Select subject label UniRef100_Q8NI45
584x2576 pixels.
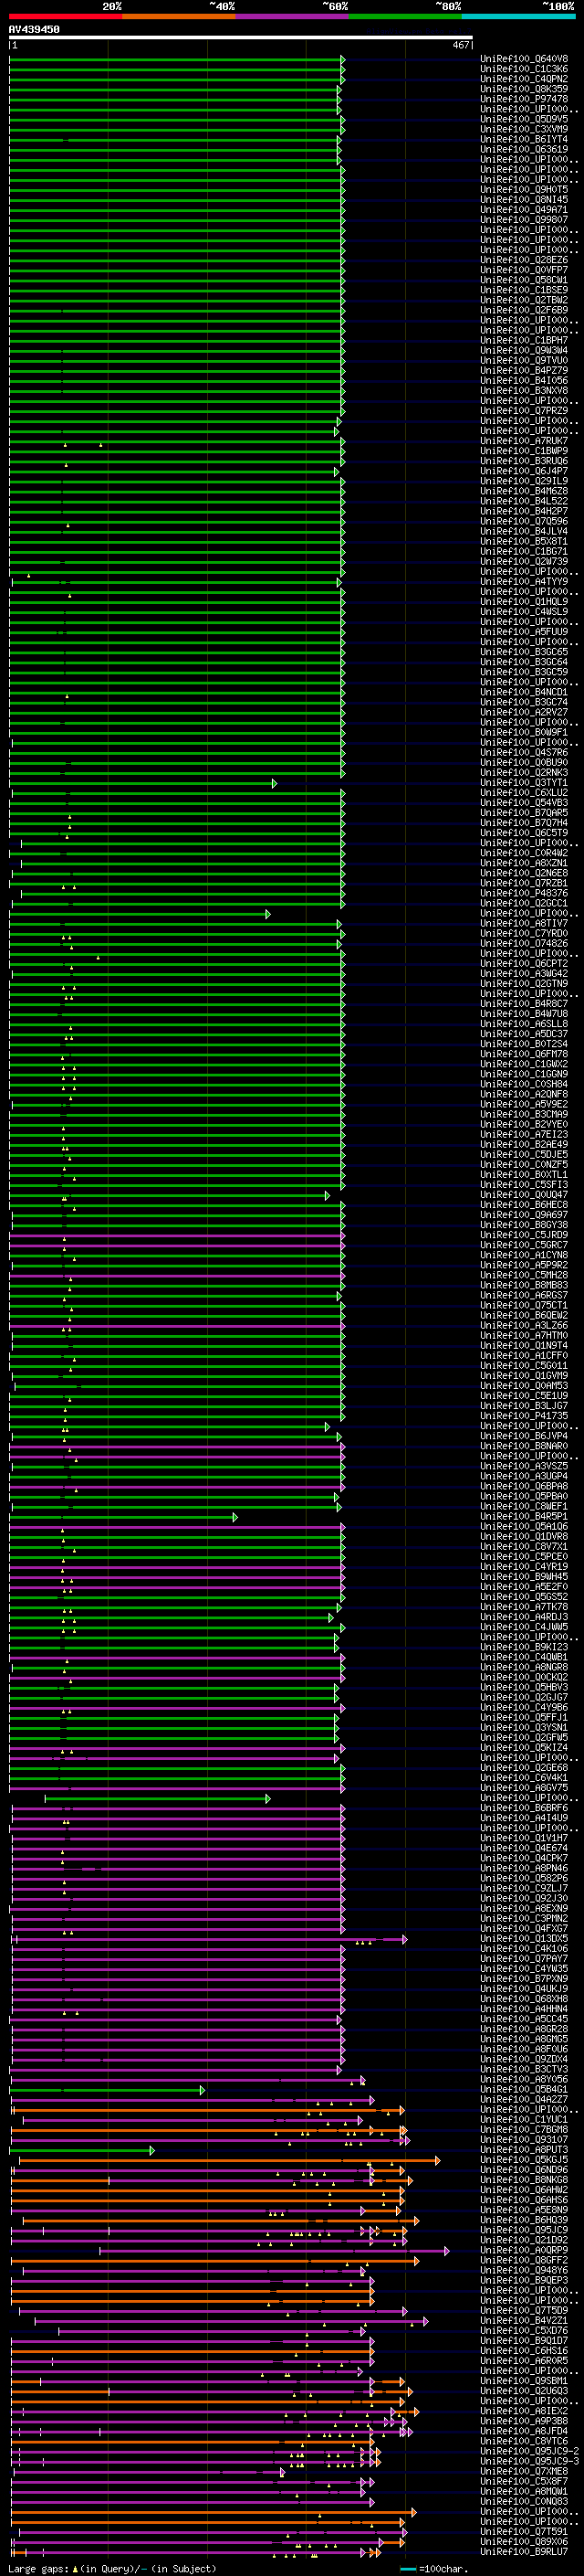524,200
